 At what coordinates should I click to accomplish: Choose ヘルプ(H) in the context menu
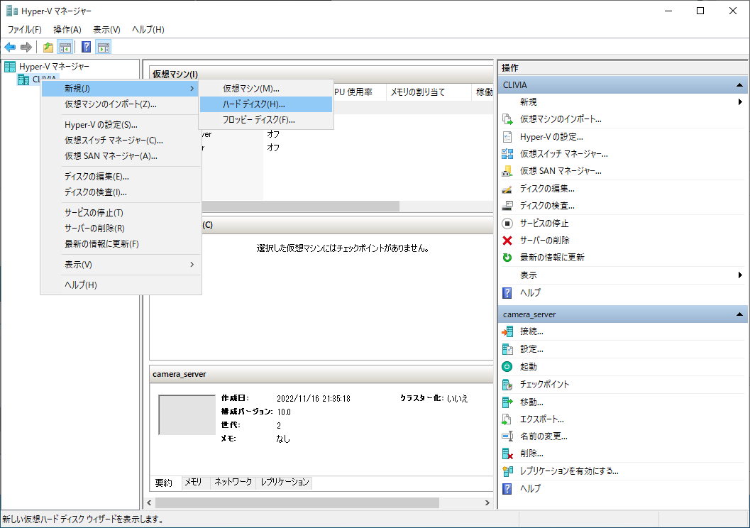(x=121, y=285)
